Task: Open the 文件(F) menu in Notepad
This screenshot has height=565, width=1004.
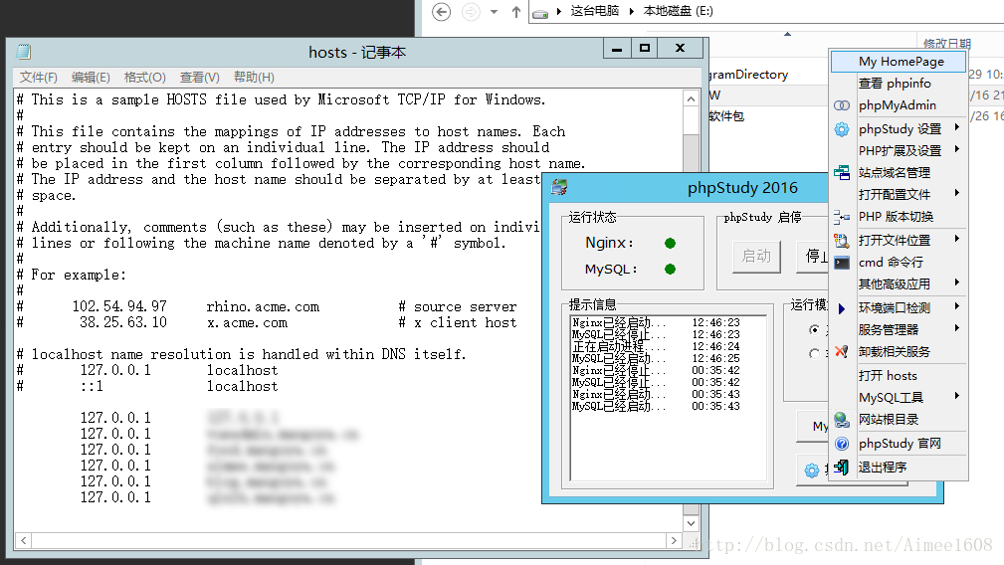Action: (39, 77)
